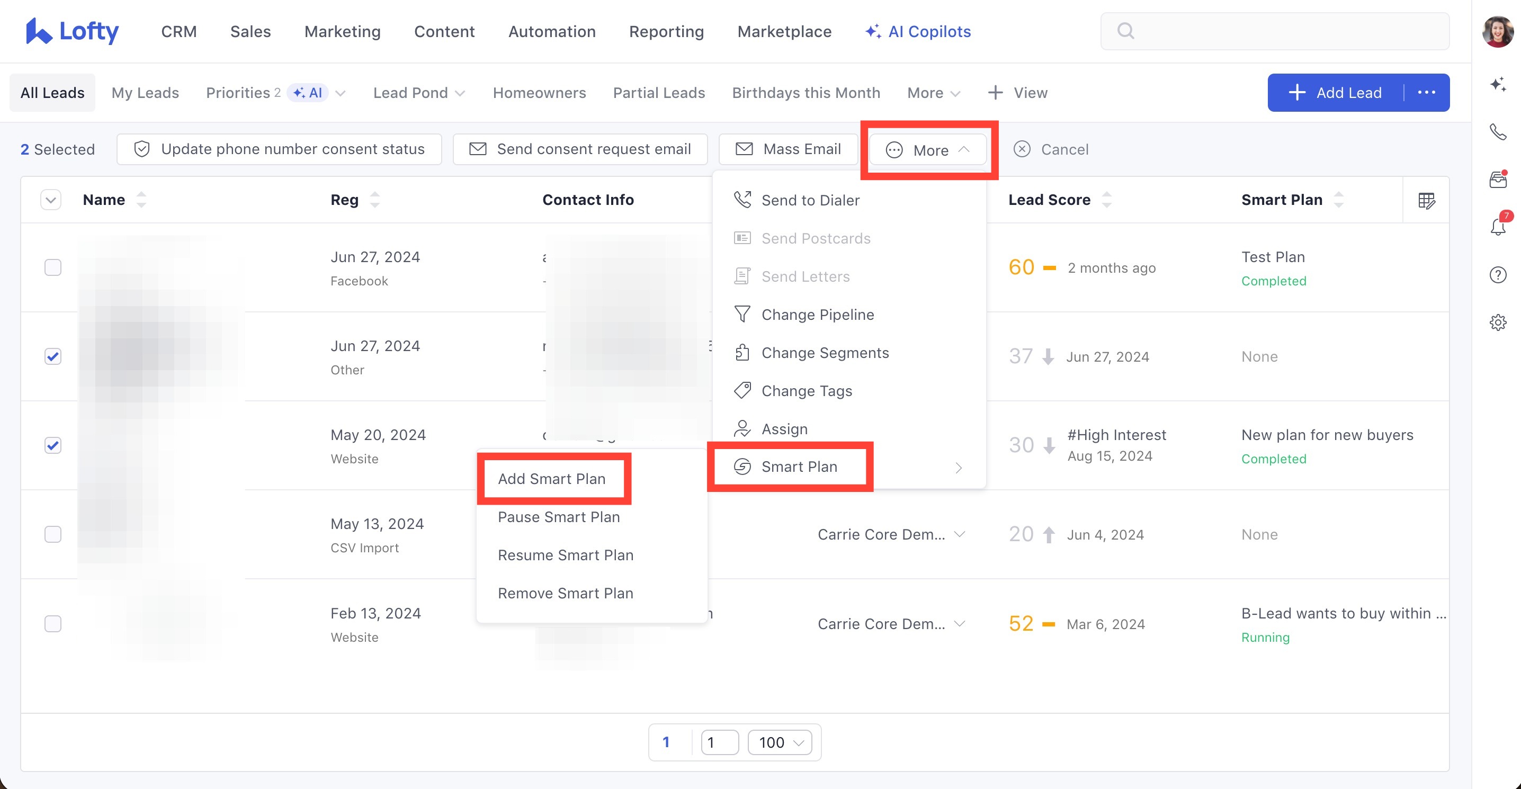Open the table column customization icon
Image resolution: width=1521 pixels, height=789 pixels.
[x=1426, y=201]
